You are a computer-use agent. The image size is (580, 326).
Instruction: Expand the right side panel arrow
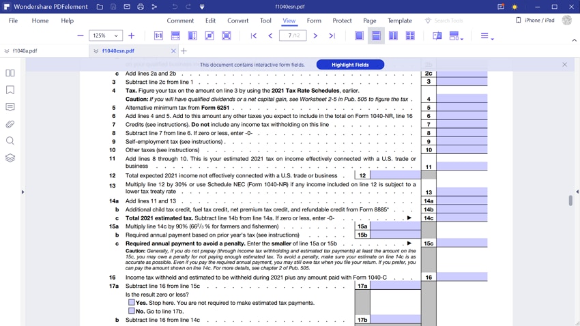point(577,192)
